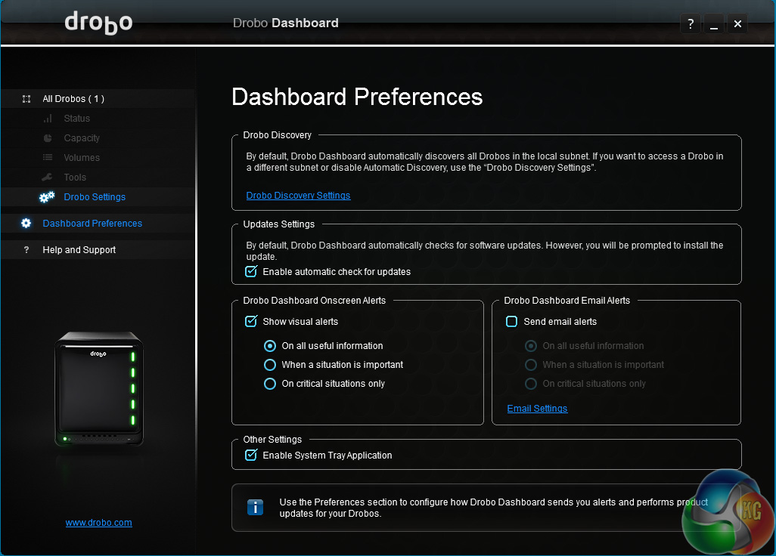Select onscreen alerts when situation is important
The image size is (776, 556).
[270, 365]
